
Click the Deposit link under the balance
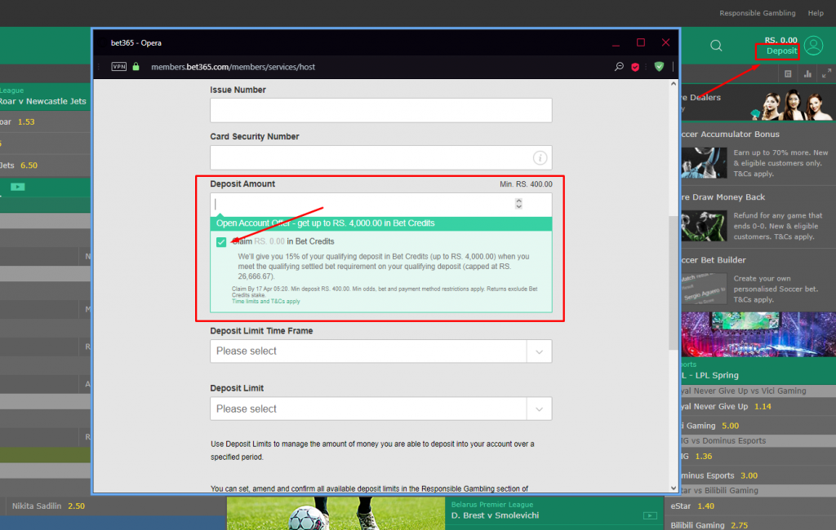click(x=781, y=51)
